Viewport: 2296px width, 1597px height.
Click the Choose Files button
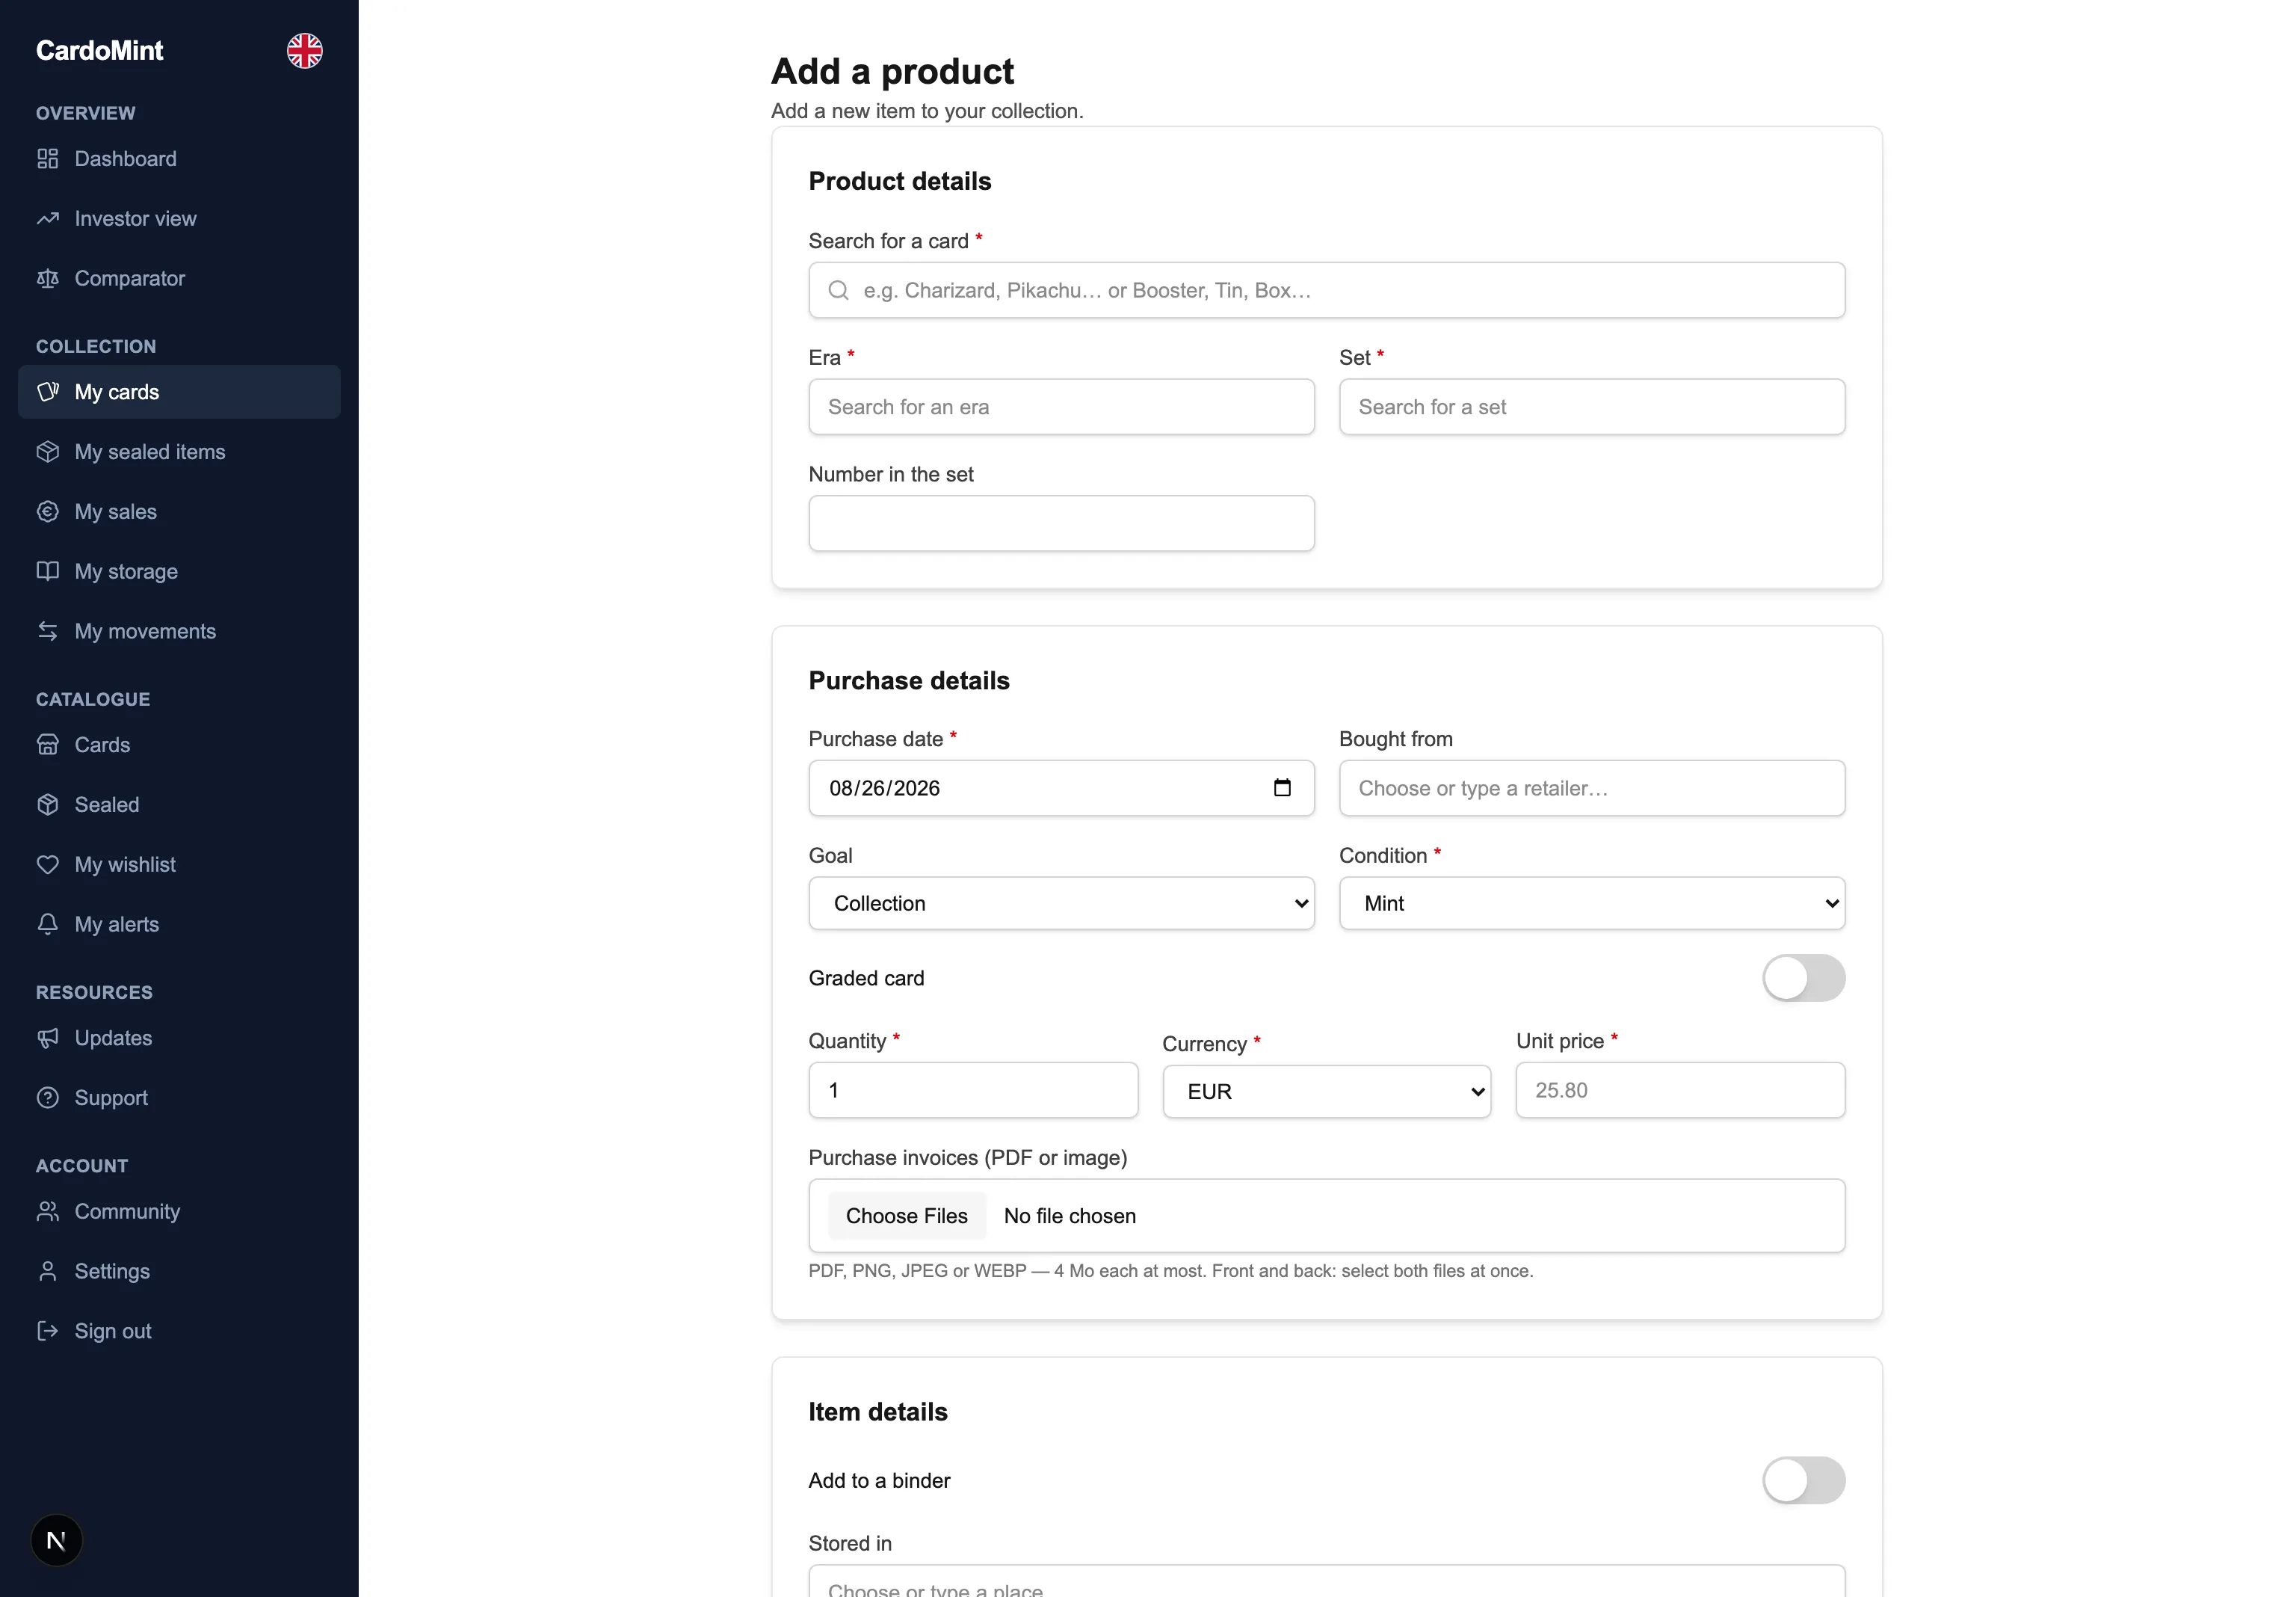pyautogui.click(x=907, y=1216)
